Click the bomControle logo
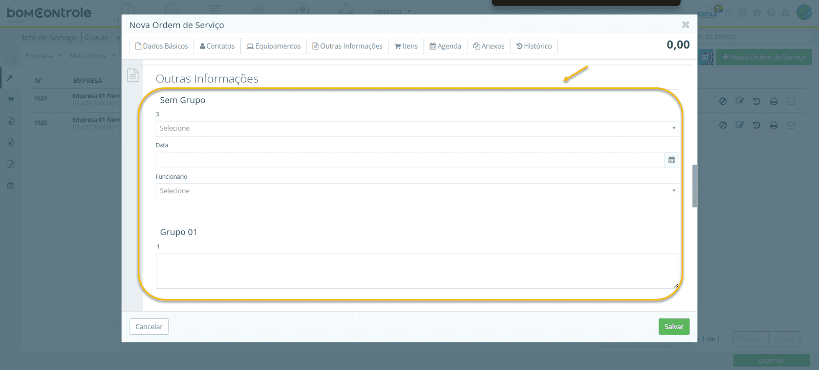The width and height of the screenshot is (819, 370). click(49, 13)
